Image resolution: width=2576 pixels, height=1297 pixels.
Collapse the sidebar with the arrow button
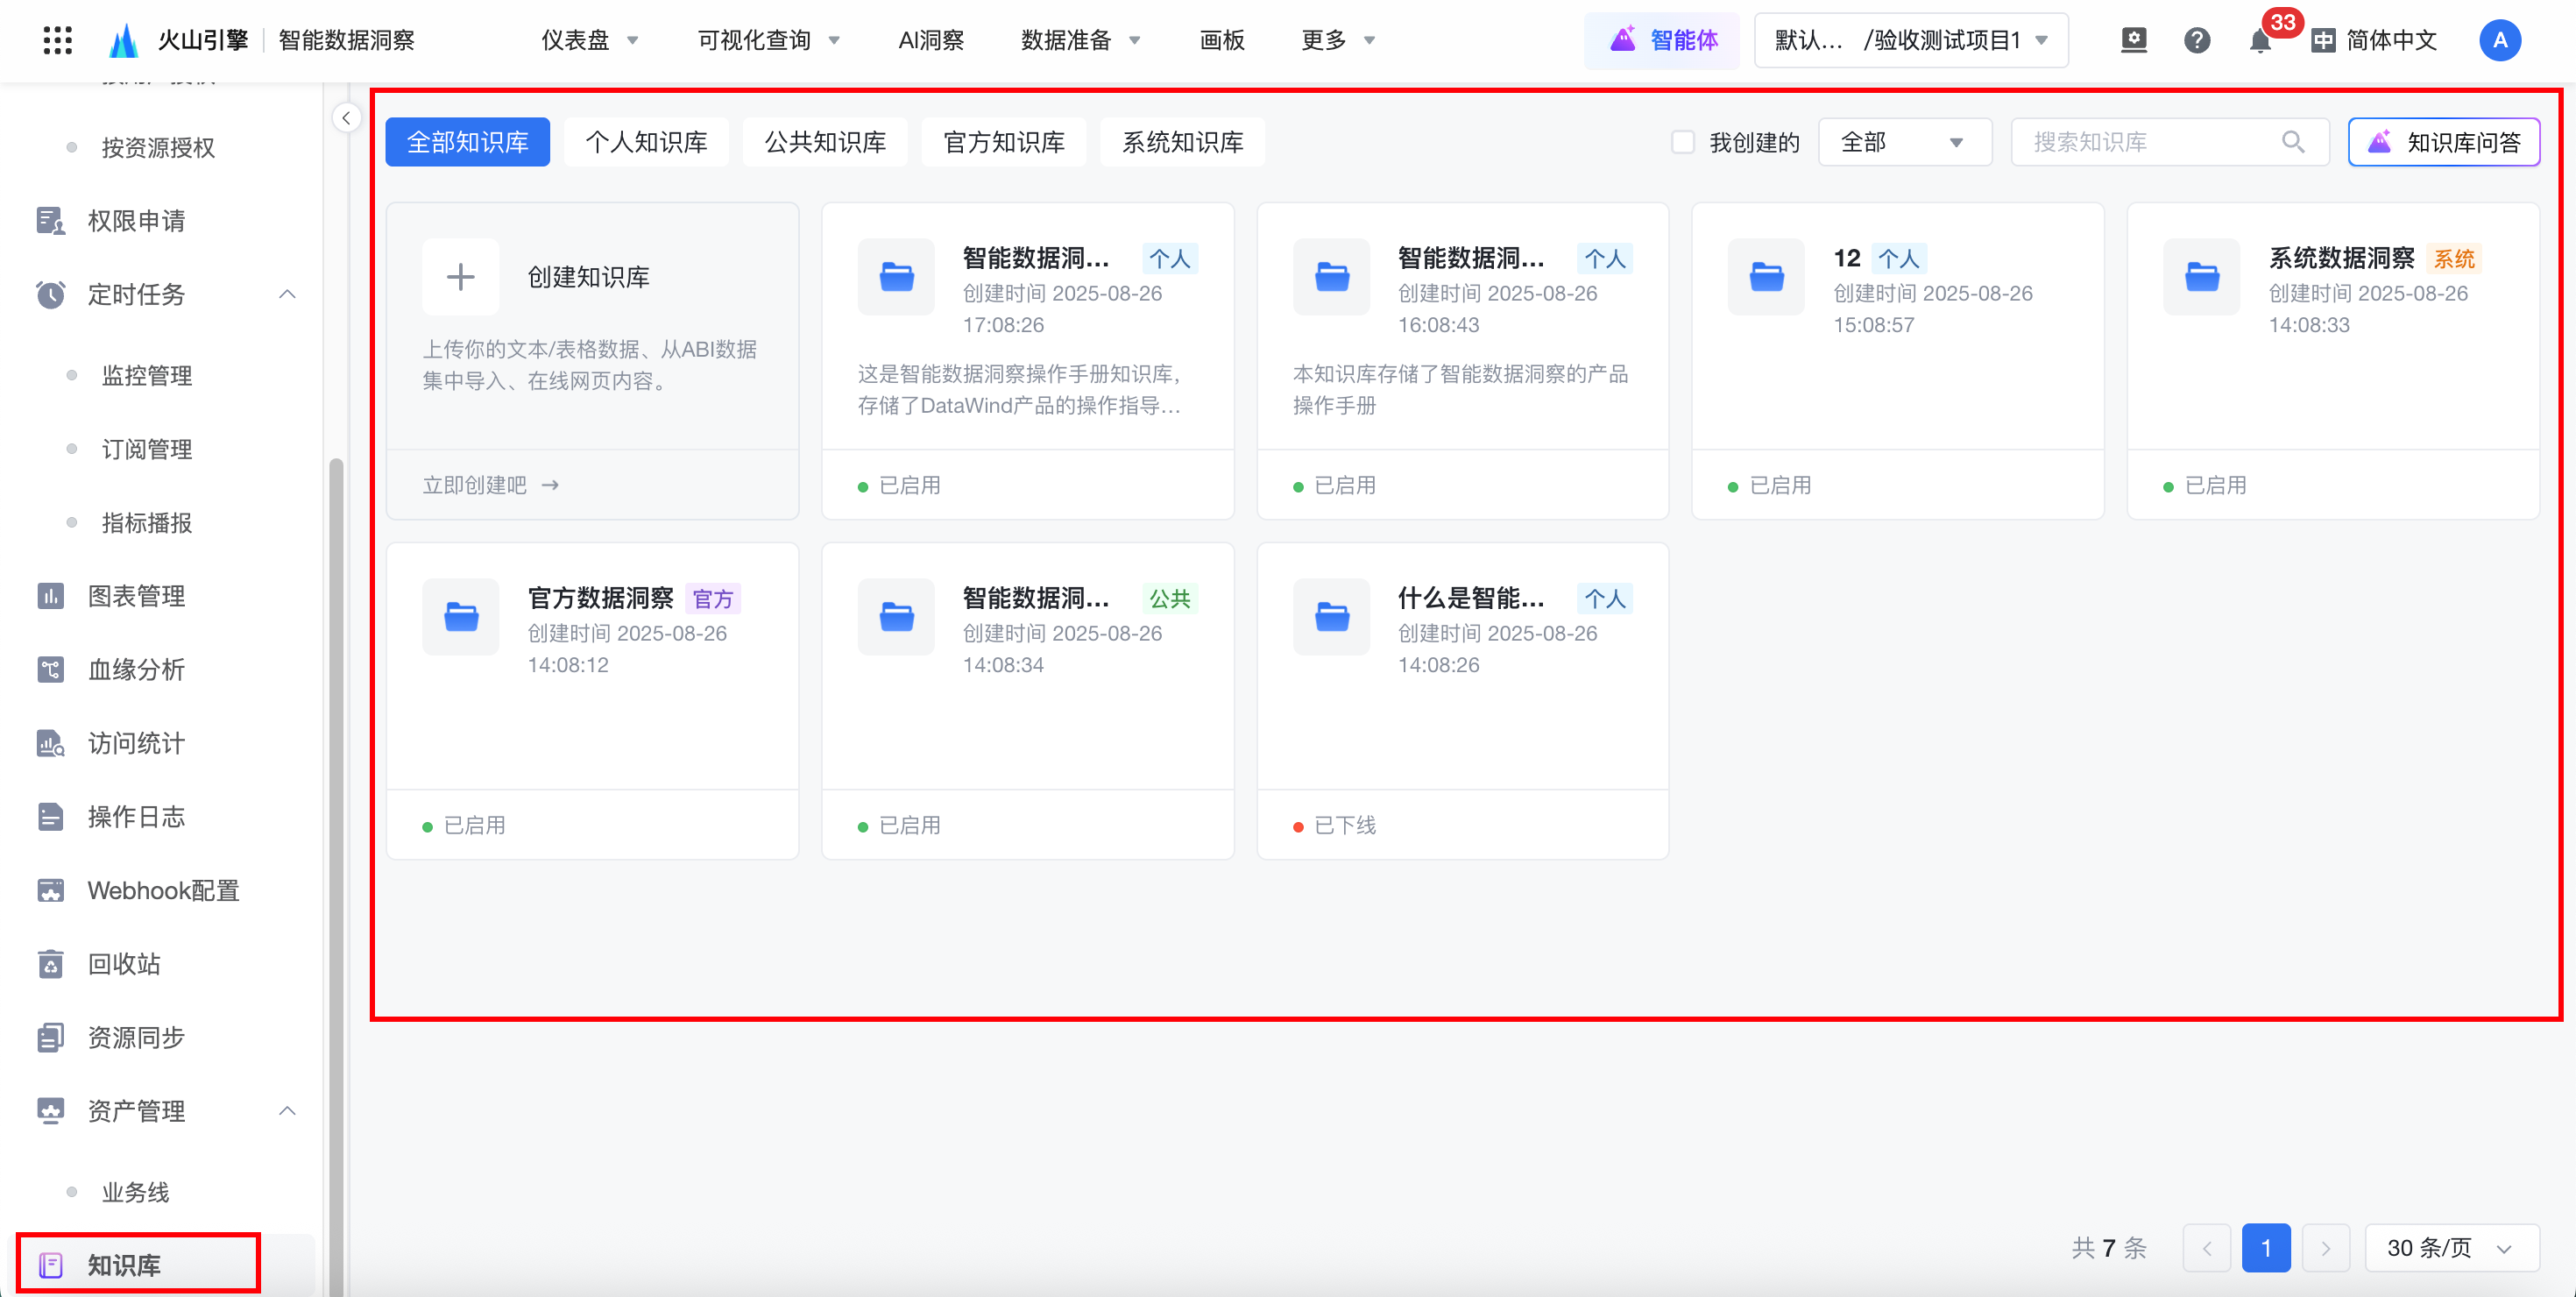click(x=346, y=118)
